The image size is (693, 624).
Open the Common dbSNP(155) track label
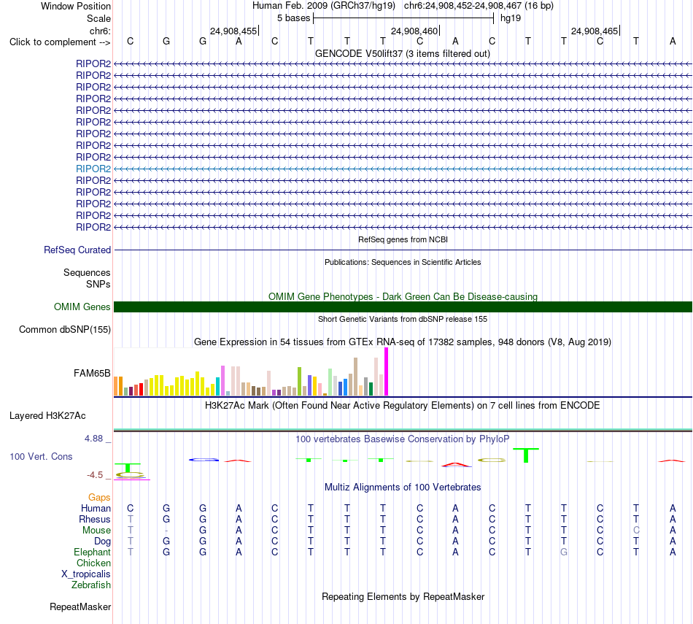coord(65,329)
